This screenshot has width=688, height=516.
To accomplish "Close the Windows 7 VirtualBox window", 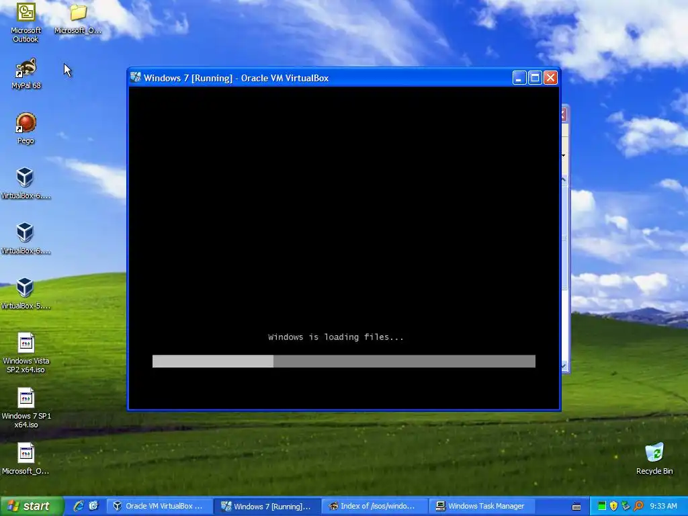I will tap(551, 78).
